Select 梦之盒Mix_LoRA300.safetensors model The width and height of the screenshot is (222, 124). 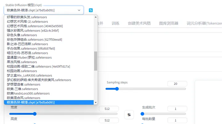pyautogui.click(x=49, y=76)
